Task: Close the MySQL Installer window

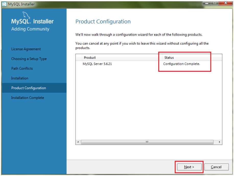Action: click(225, 4)
